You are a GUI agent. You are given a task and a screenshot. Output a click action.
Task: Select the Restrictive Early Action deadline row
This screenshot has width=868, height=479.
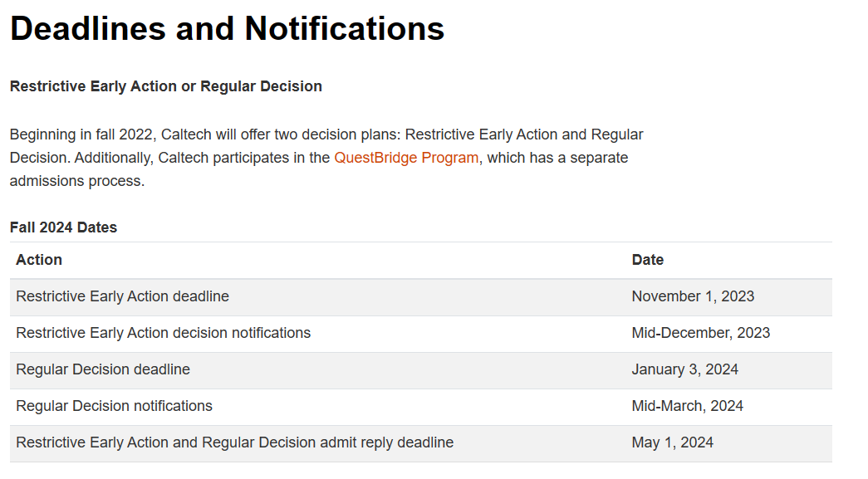pos(421,297)
